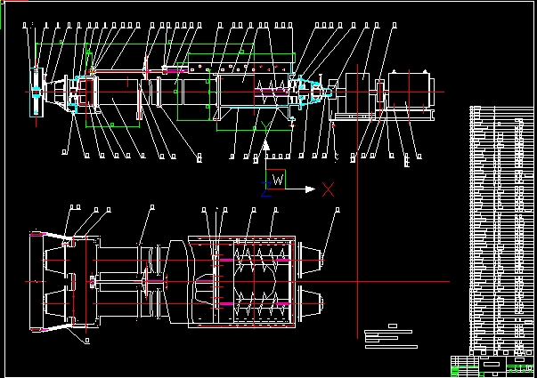Click the title block in the bottom-right corner
This screenshot has height=378, width=537.
click(x=492, y=366)
